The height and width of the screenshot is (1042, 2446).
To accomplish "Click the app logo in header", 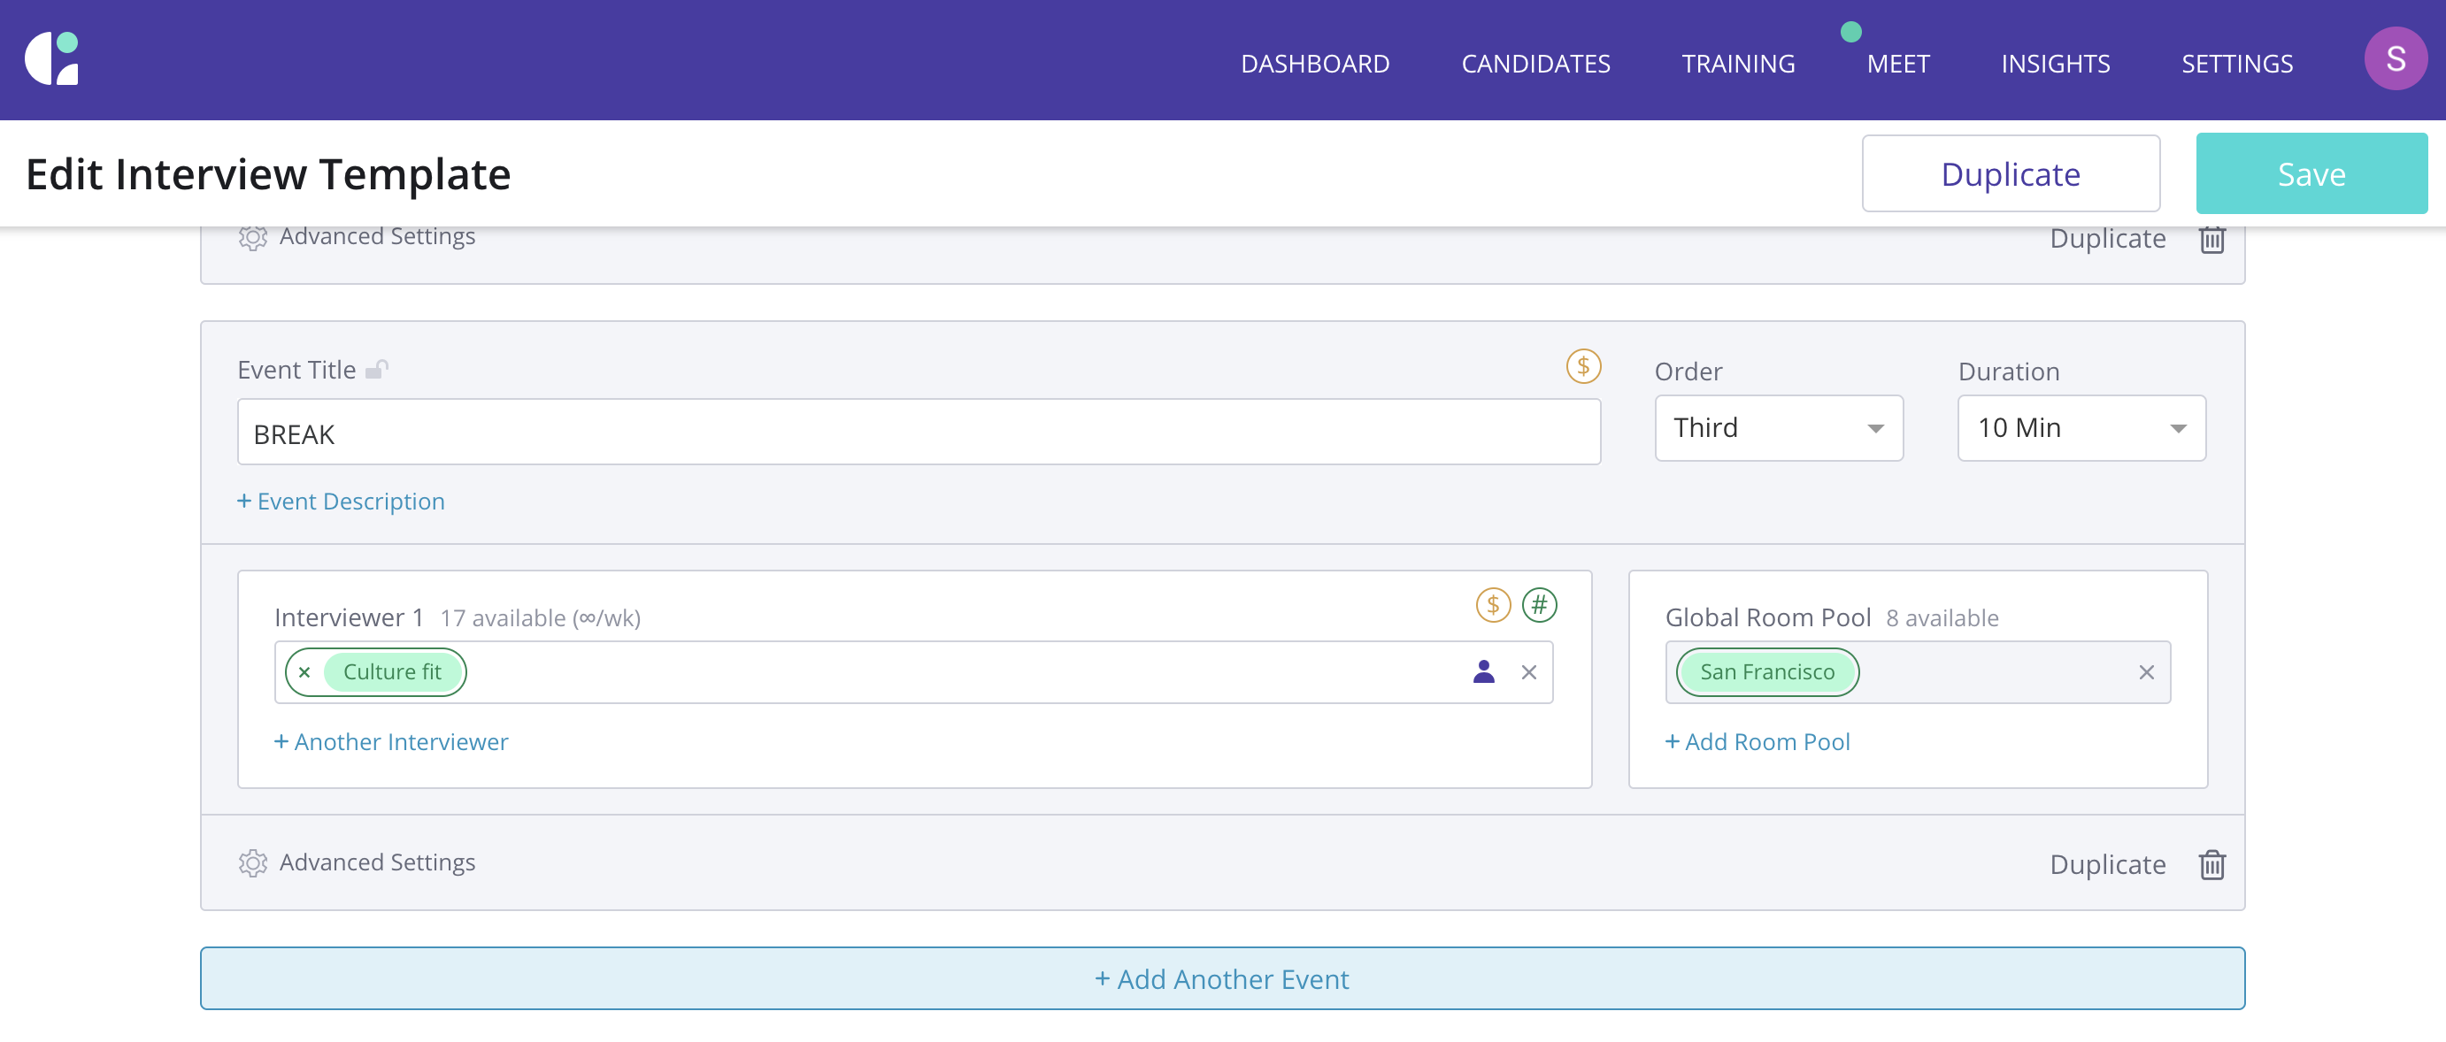I will coord(52,59).
